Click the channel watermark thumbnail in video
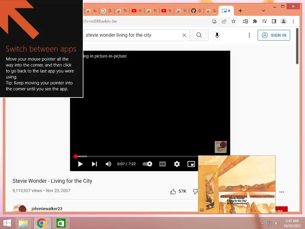 coord(221,147)
